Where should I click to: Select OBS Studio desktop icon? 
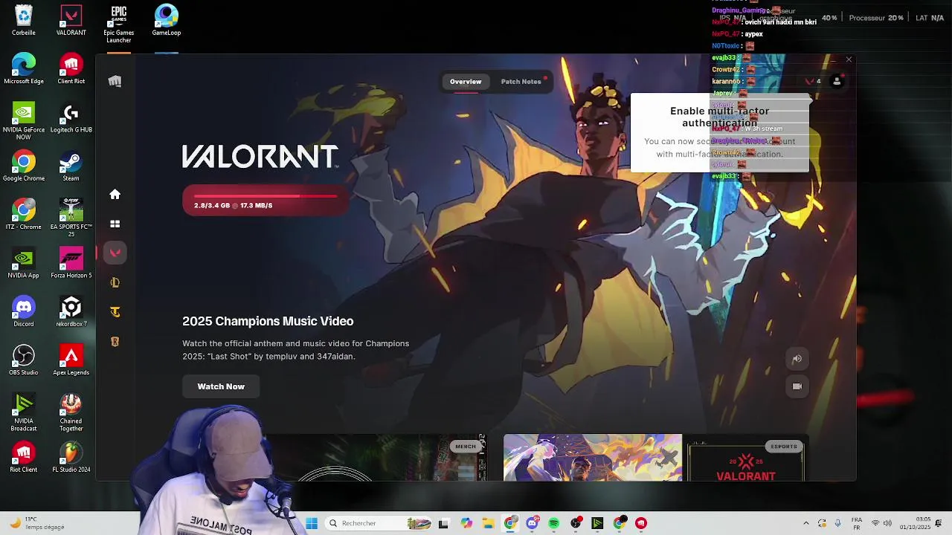(24, 360)
